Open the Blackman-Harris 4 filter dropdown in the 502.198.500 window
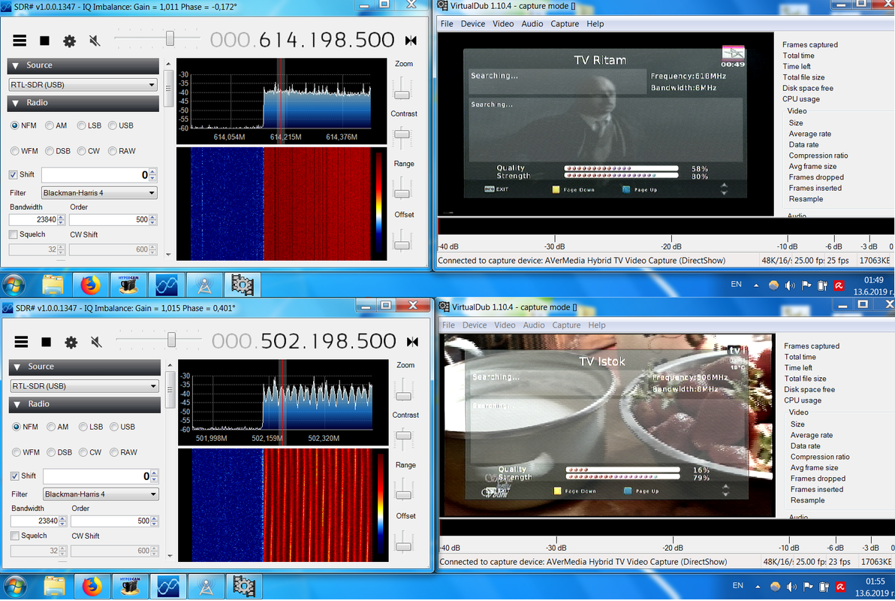 click(101, 494)
